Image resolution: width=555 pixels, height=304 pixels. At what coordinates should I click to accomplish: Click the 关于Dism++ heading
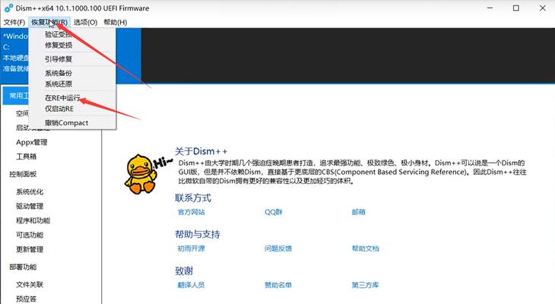click(201, 151)
